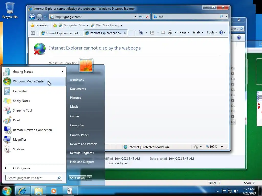Click the user account flower picture
This screenshot has width=262, height=196.
tap(86, 66)
